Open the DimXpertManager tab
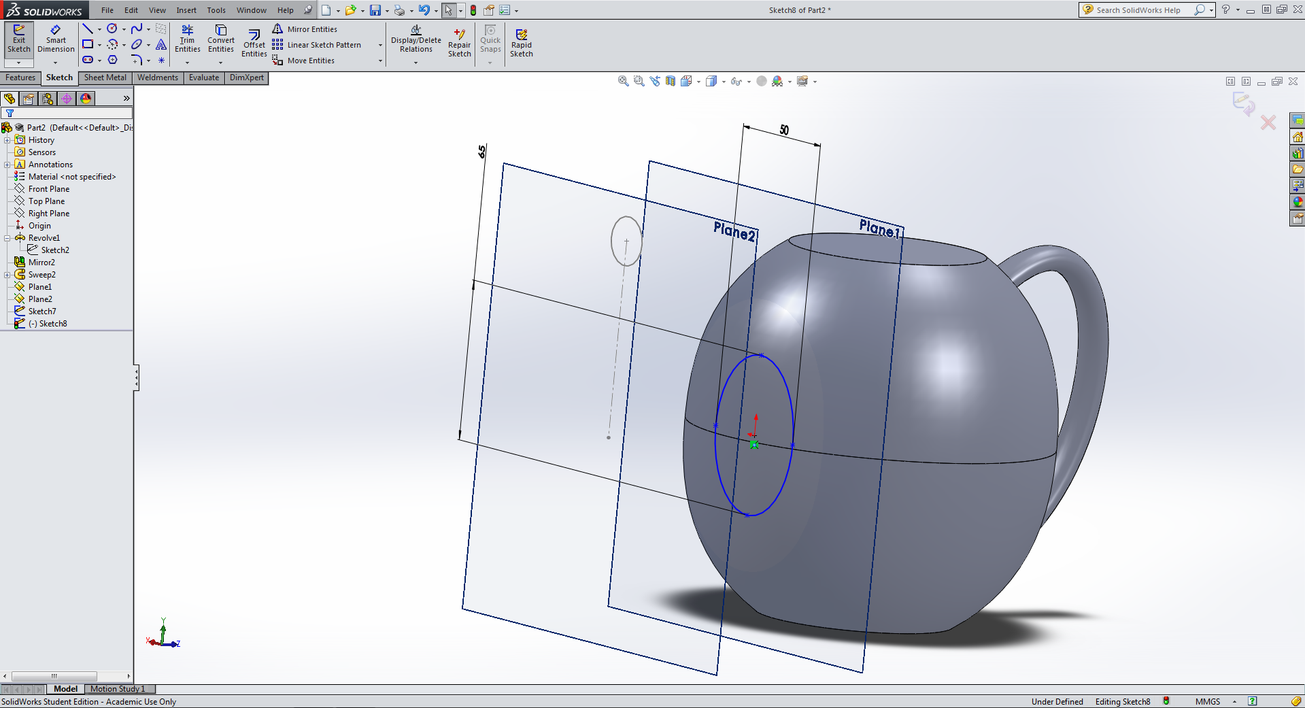The image size is (1305, 708). [x=67, y=99]
